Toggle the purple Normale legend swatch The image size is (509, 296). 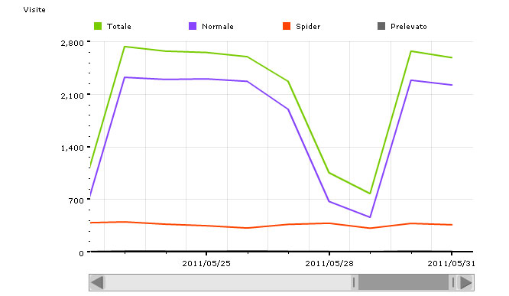pos(193,26)
